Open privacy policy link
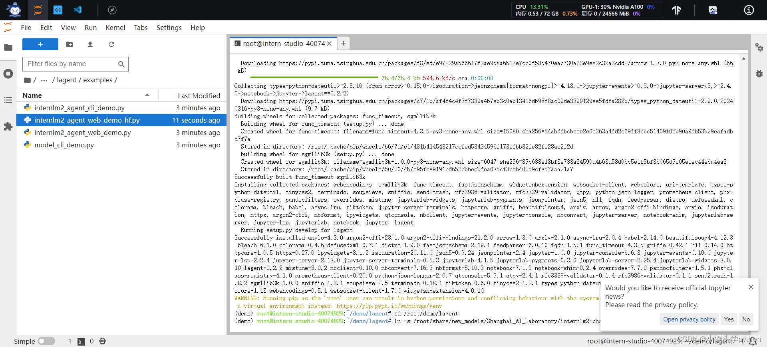Viewport: 767px width, 347px height. click(x=689, y=319)
